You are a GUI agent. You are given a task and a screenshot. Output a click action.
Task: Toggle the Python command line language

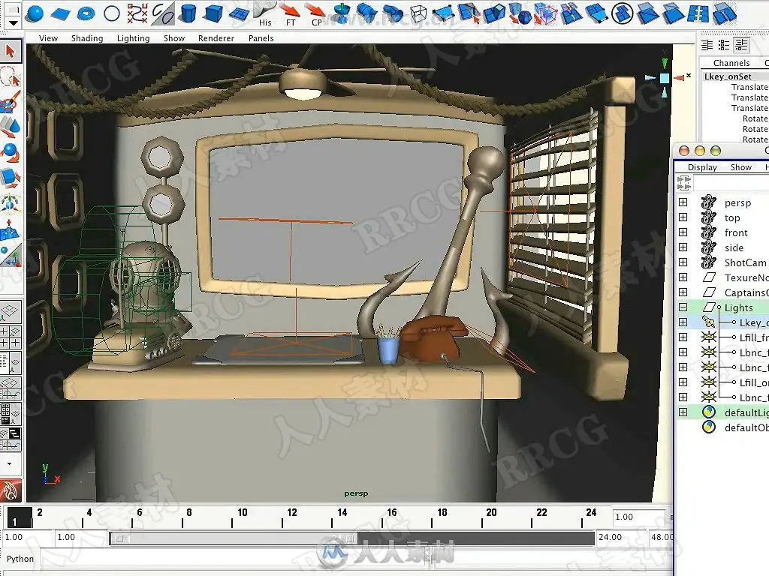20,559
